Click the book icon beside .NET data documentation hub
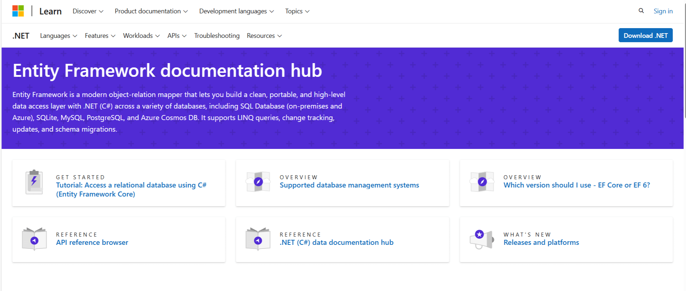This screenshot has height=291, width=686. coord(258,239)
